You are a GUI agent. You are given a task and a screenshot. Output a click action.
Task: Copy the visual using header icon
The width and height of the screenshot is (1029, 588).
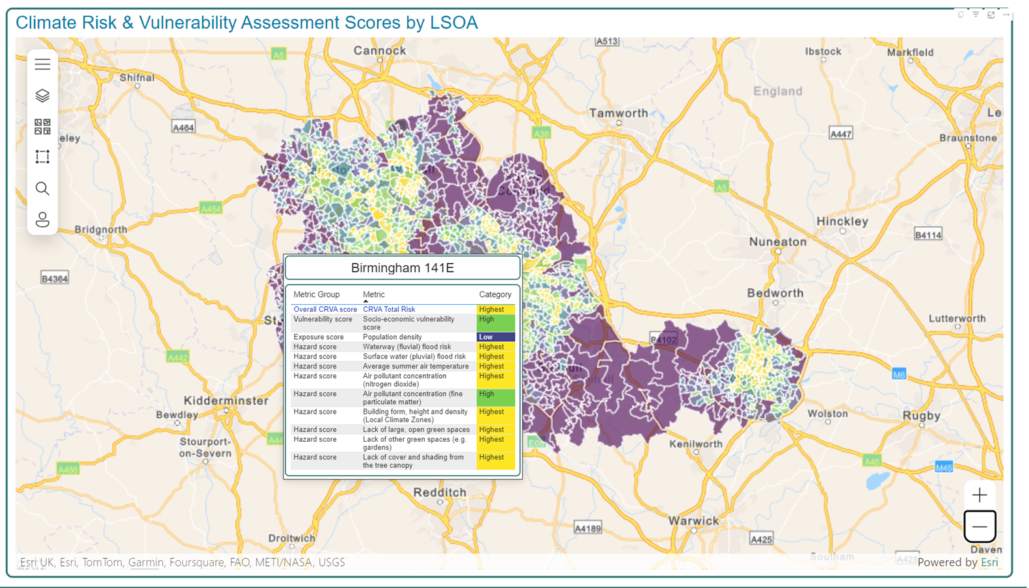point(961,14)
